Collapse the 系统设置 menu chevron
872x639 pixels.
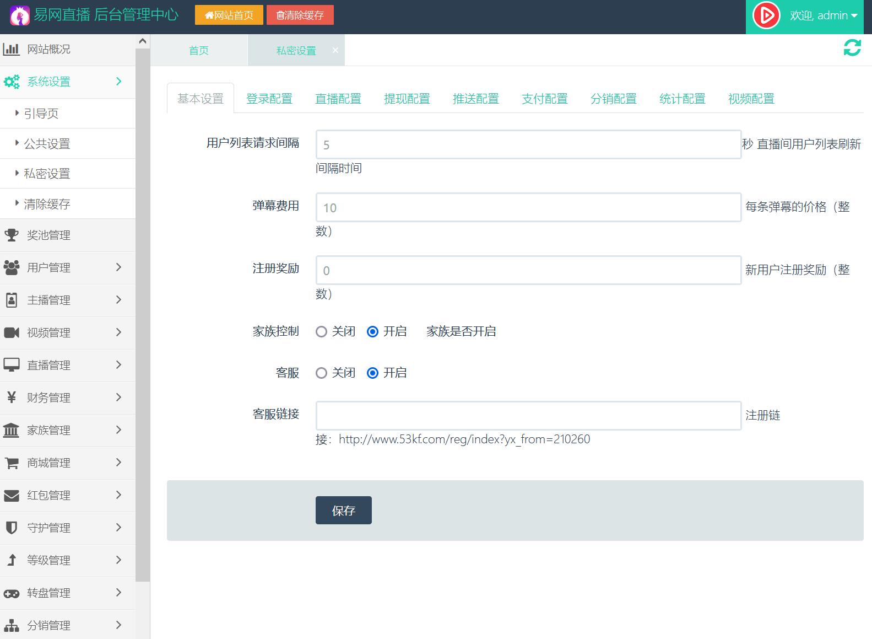(x=118, y=82)
